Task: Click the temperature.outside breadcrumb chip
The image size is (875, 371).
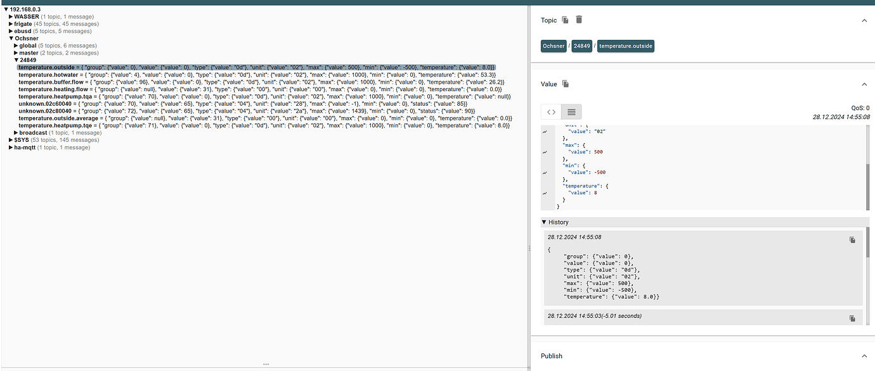Action: (626, 46)
